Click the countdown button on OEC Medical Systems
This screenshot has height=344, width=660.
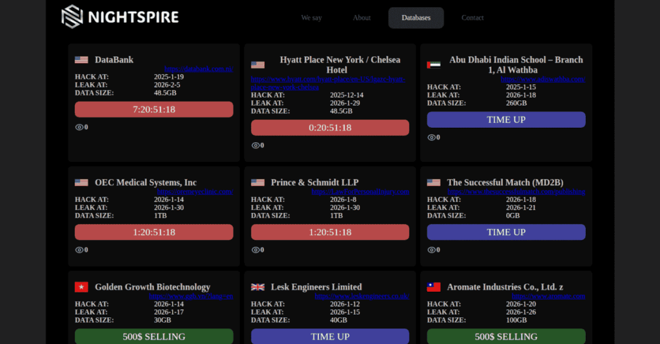coord(154,232)
